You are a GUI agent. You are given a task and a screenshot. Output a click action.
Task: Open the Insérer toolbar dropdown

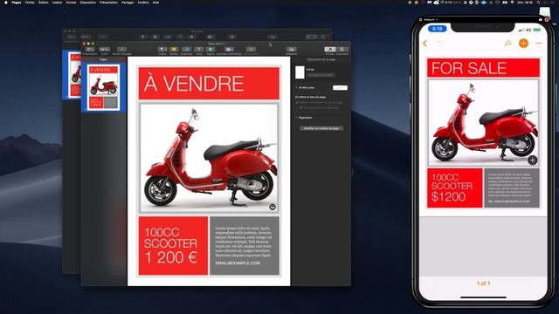point(162,50)
